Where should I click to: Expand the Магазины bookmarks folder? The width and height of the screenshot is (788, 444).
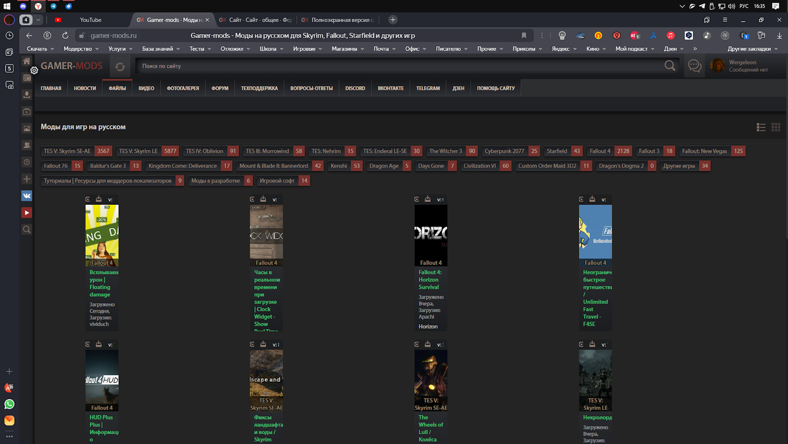click(x=347, y=49)
